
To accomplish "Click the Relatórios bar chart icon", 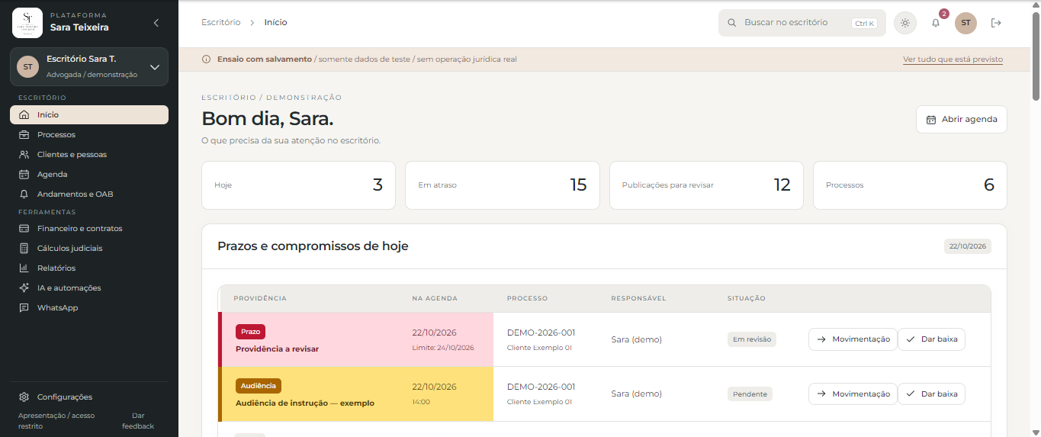I will [24, 268].
